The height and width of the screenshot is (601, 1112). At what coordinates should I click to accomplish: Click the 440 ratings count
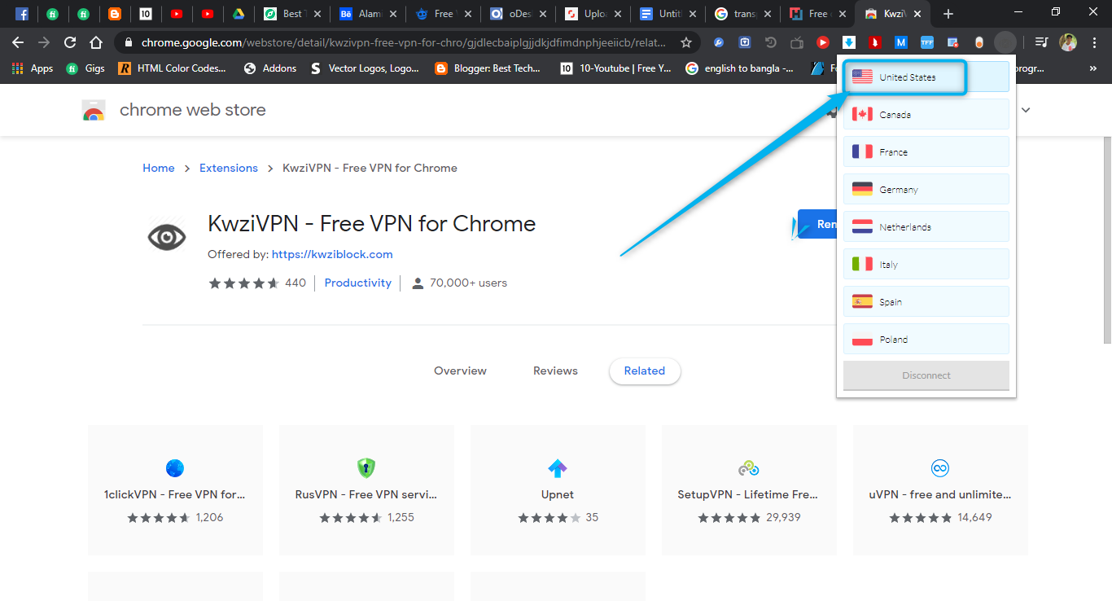pyautogui.click(x=296, y=283)
